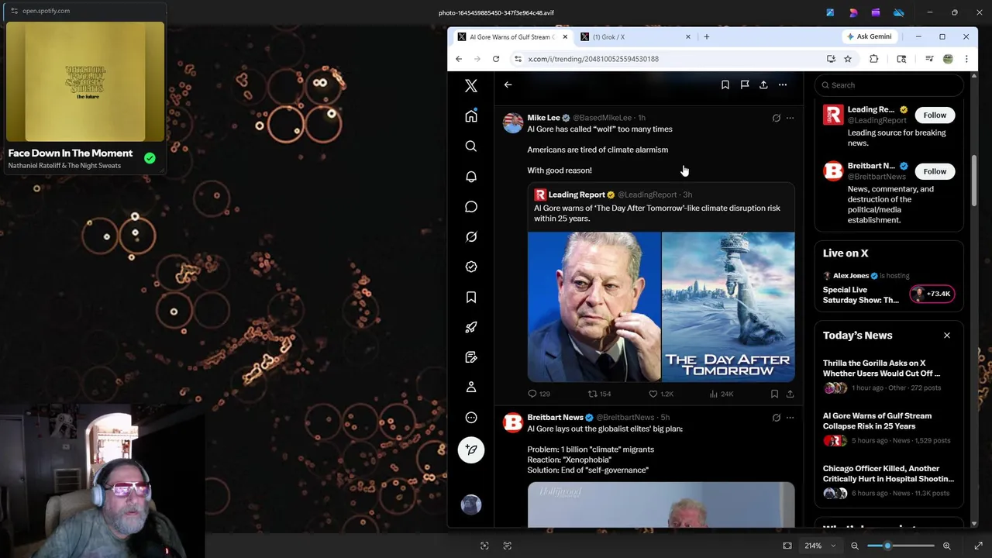Switch to the Grok / X tab
992x558 pixels.
(x=608, y=36)
